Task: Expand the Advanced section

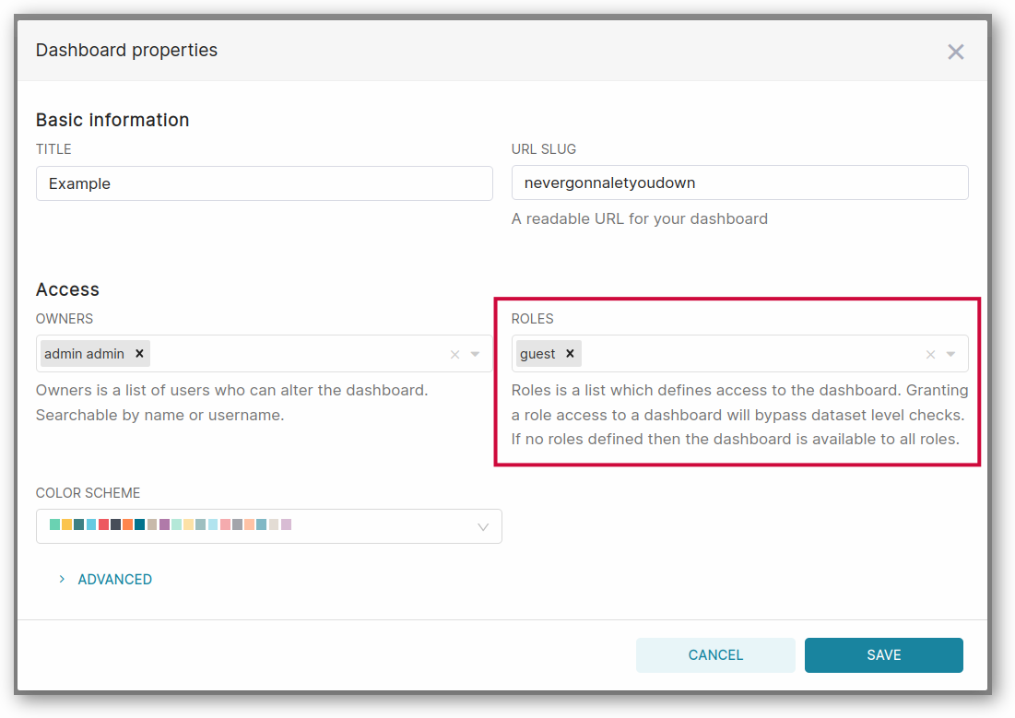Action: pos(62,579)
